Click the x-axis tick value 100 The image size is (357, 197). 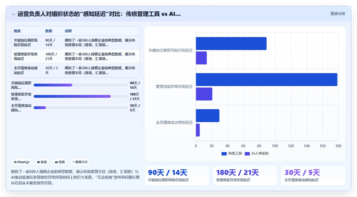(275, 146)
